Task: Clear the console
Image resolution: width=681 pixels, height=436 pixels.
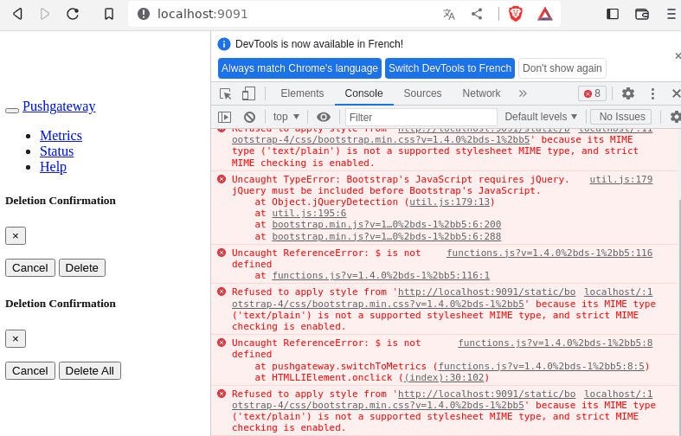Action: click(249, 117)
